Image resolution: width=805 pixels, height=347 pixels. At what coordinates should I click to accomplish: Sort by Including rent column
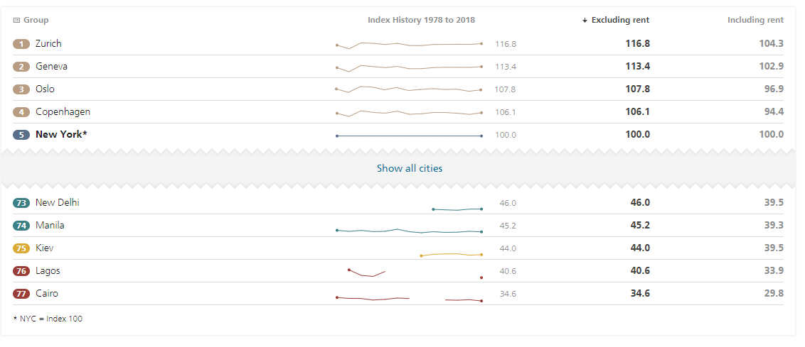click(x=755, y=21)
